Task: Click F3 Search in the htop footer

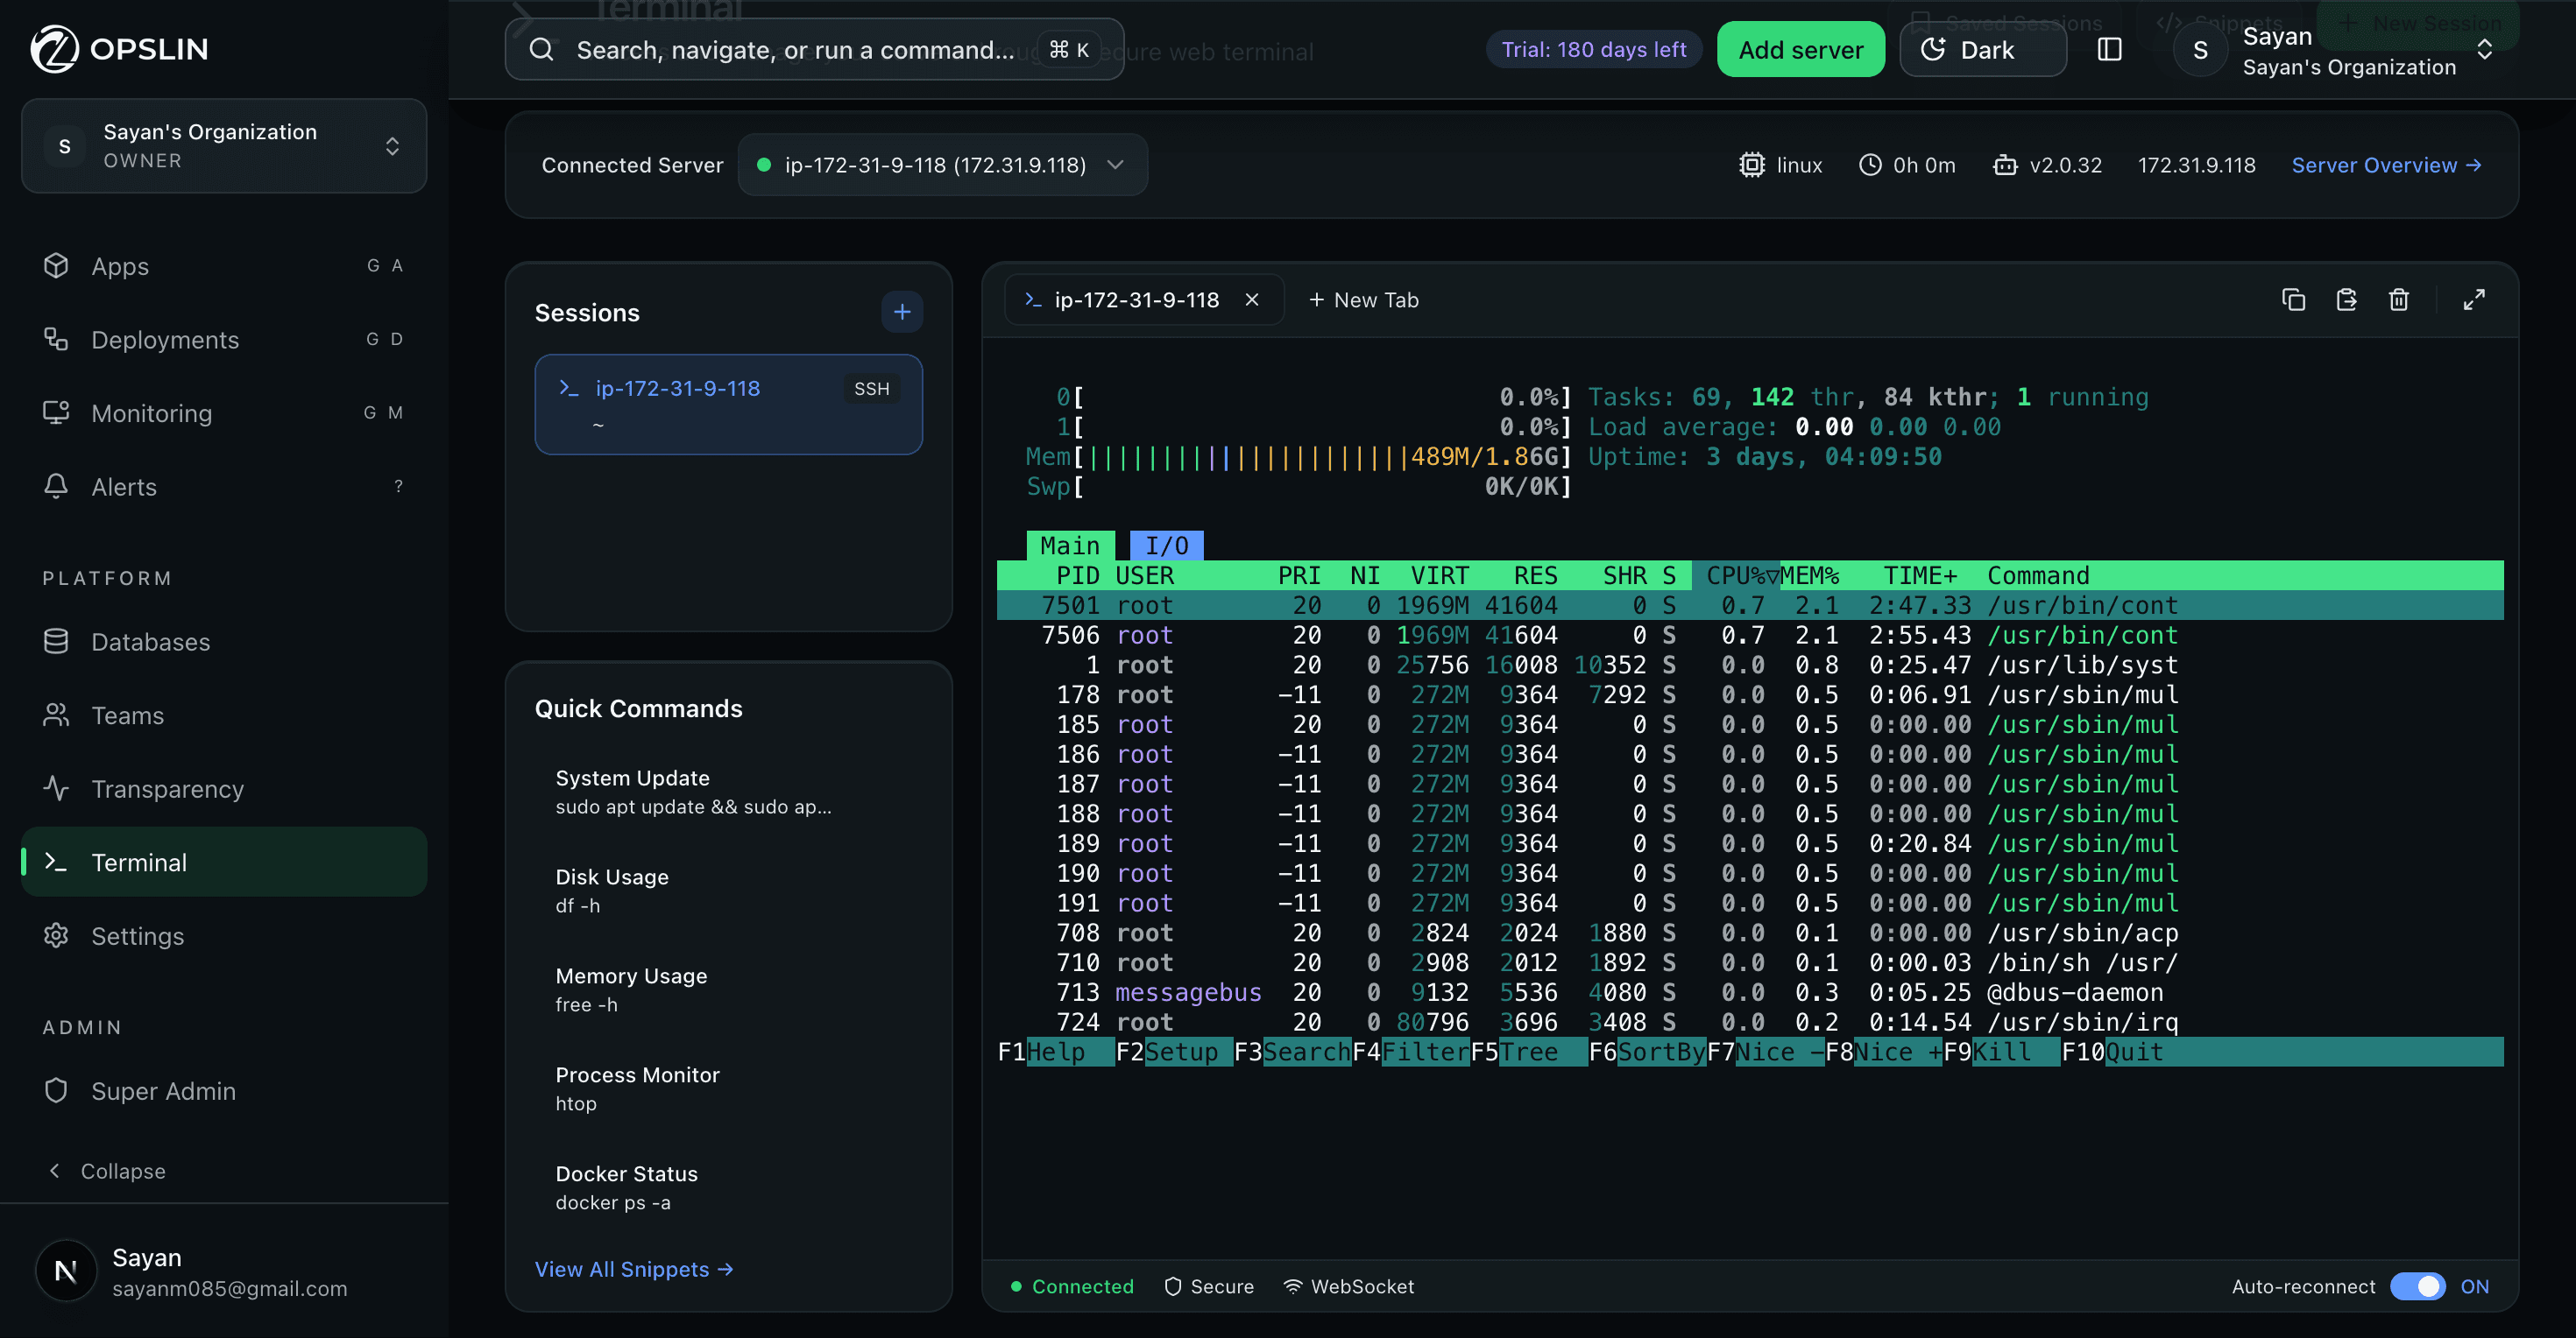Action: (x=1293, y=1051)
